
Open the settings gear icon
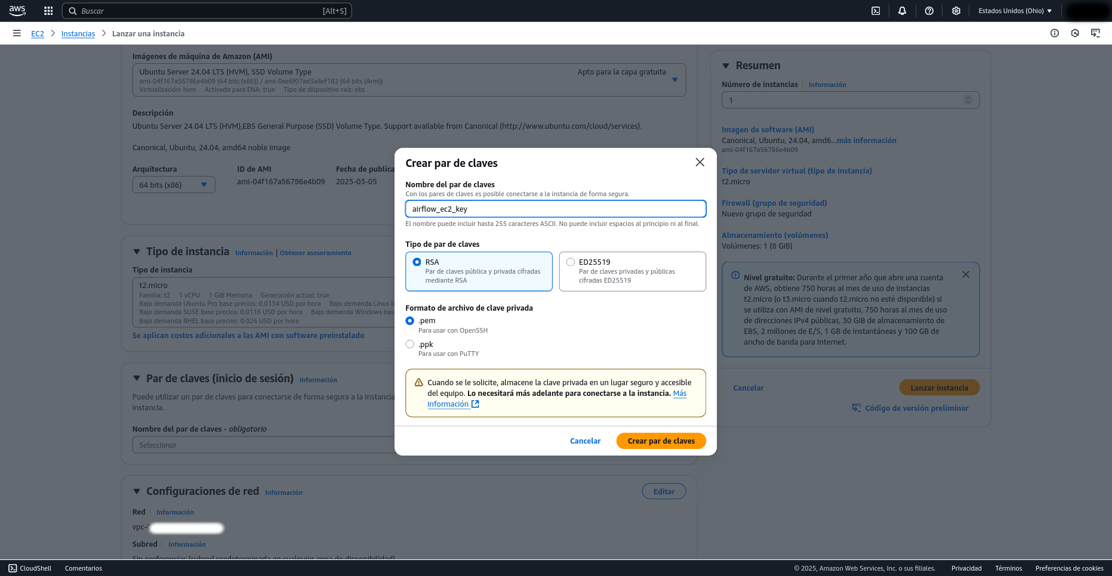(x=956, y=11)
